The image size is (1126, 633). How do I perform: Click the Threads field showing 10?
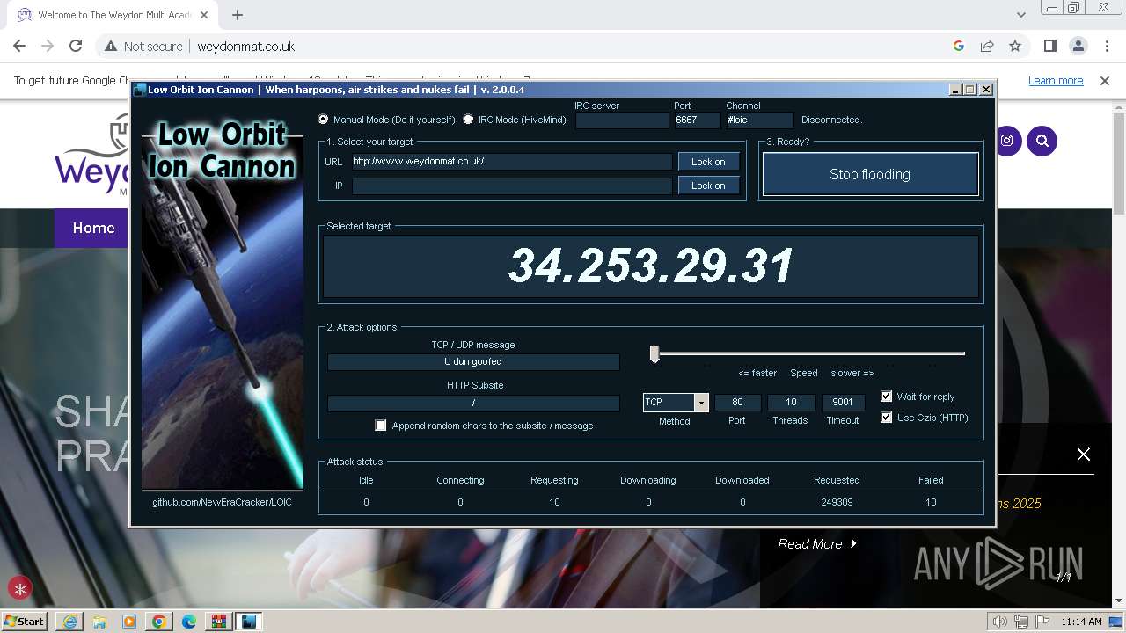tap(791, 403)
